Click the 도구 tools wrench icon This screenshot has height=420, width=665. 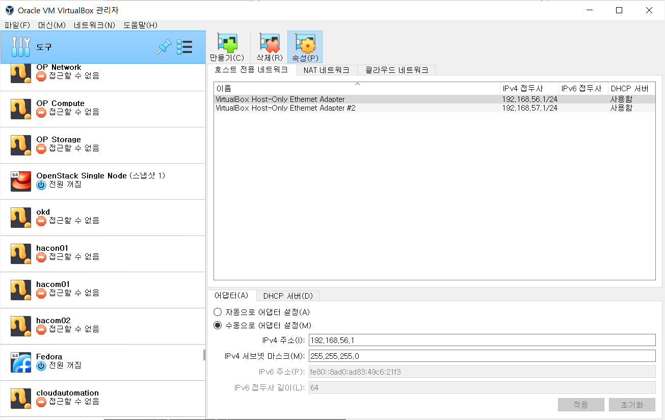pyautogui.click(x=21, y=47)
